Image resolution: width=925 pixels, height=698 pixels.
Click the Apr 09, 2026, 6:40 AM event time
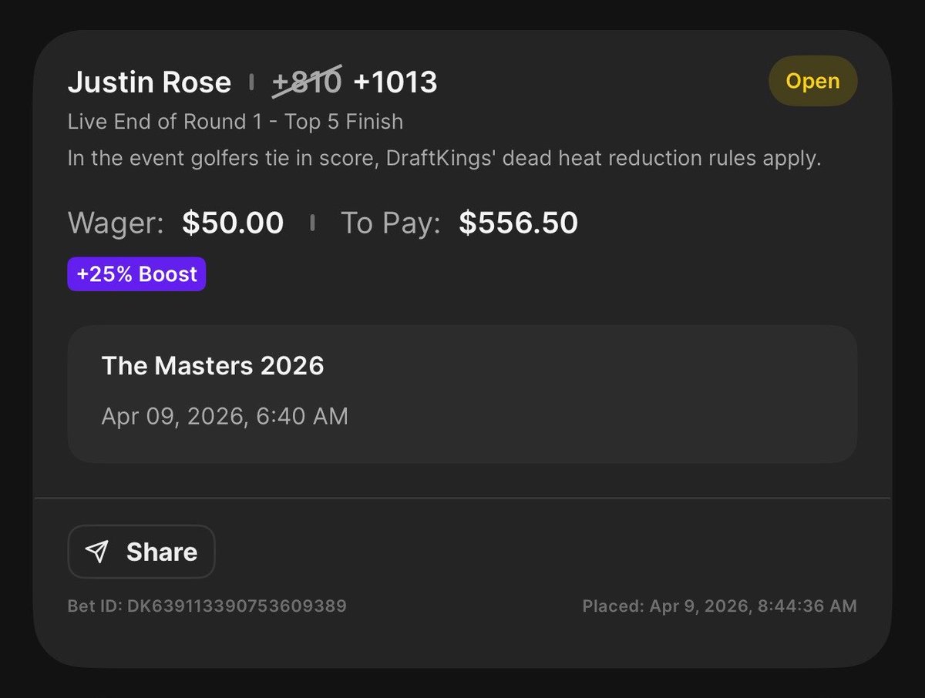point(225,417)
